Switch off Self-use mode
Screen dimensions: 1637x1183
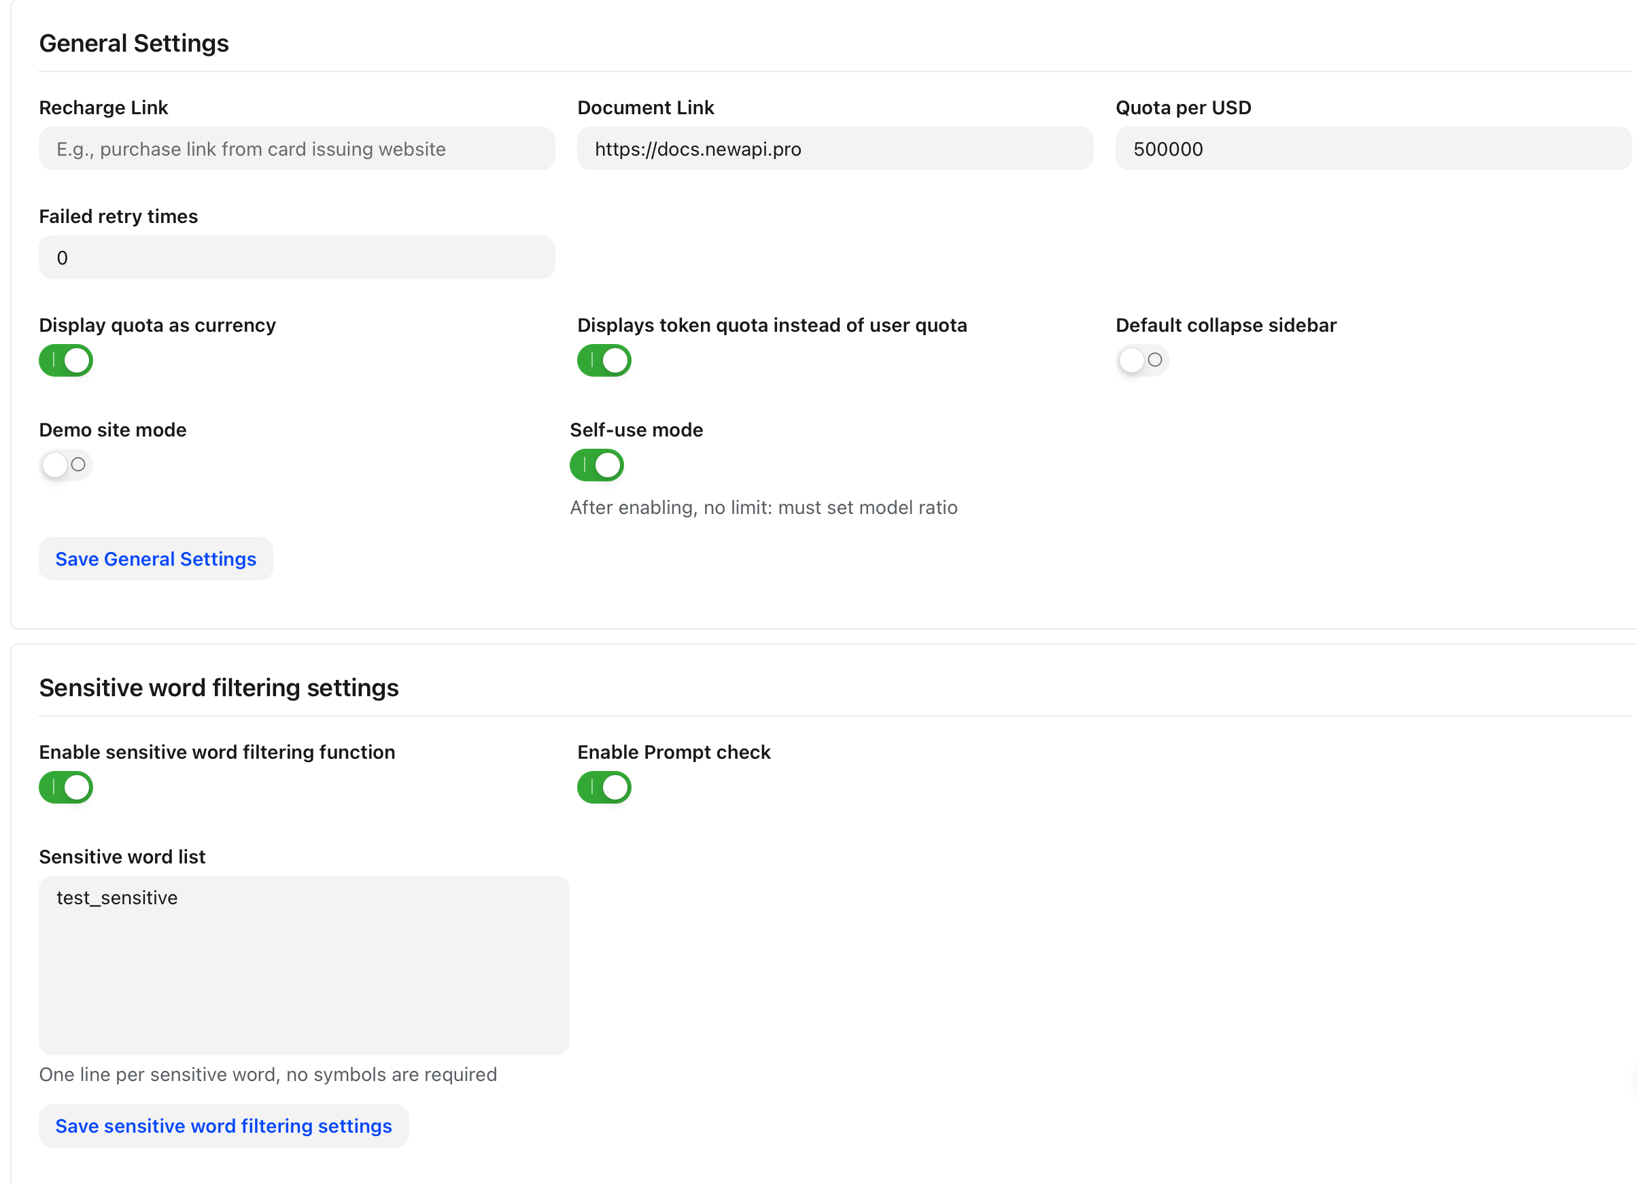click(x=597, y=465)
